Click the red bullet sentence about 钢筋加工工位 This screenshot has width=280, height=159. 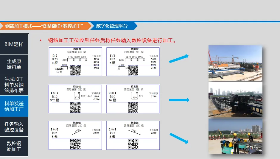112,40
